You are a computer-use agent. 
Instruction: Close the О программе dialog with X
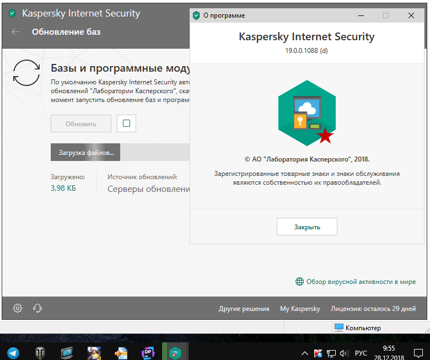(x=411, y=15)
